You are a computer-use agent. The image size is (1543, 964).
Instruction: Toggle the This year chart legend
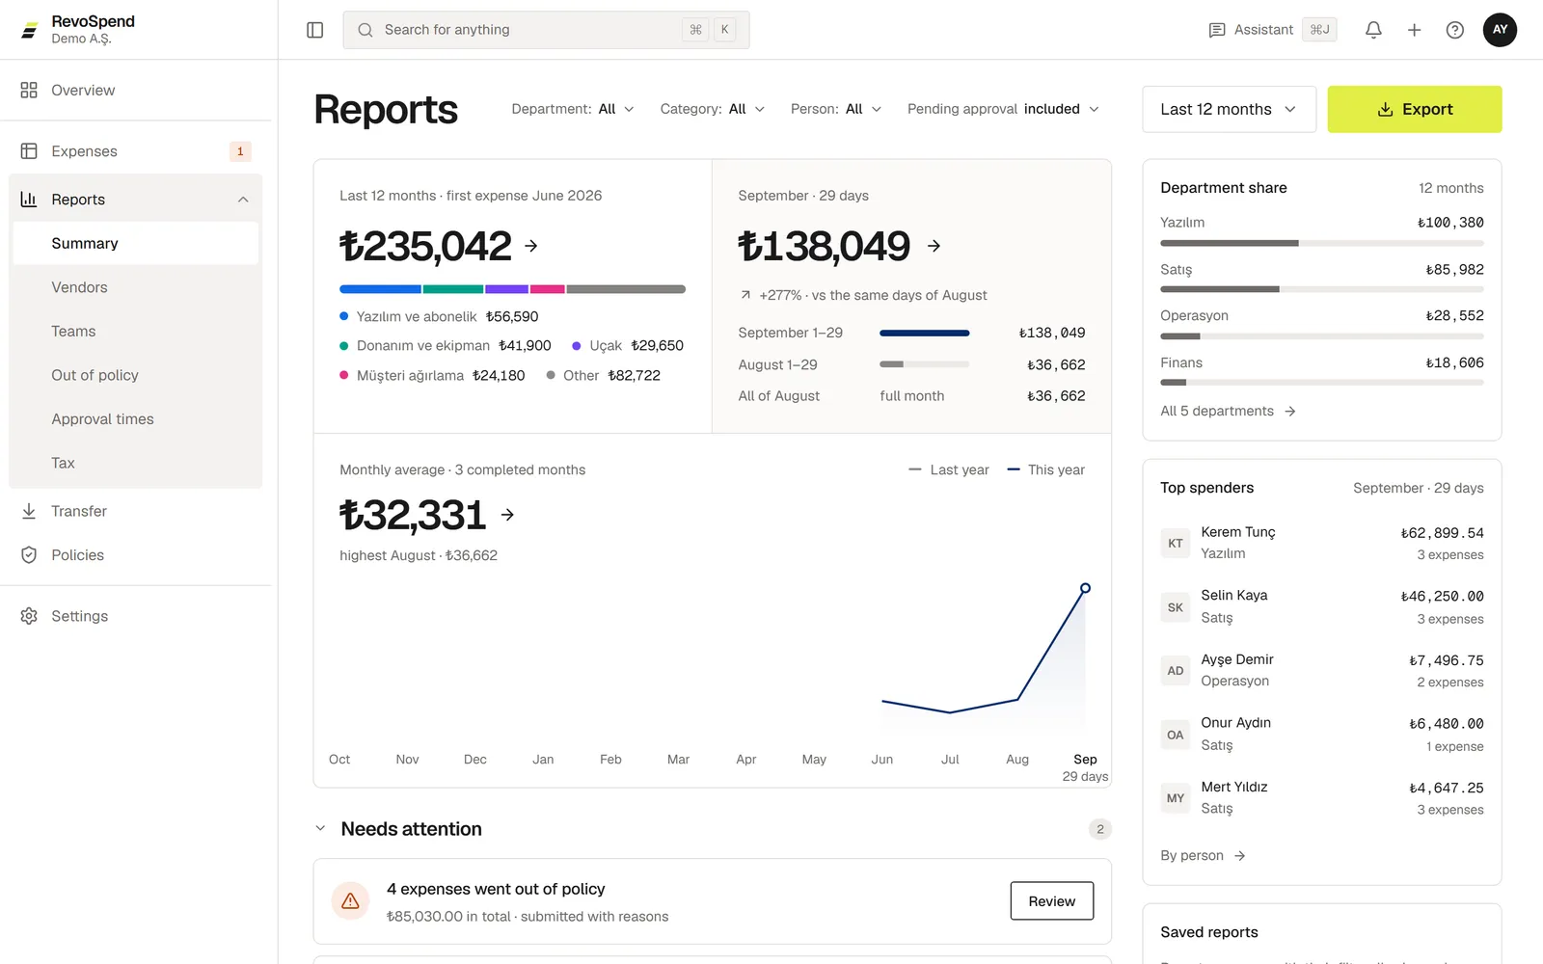click(1046, 469)
